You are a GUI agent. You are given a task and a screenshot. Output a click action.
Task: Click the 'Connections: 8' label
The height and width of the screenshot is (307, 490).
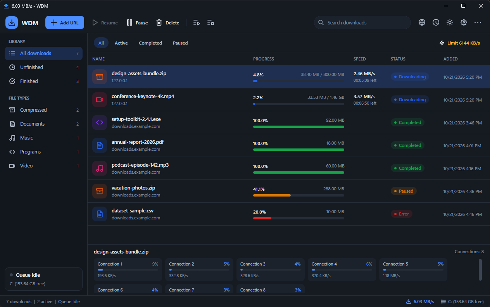[x=469, y=252]
